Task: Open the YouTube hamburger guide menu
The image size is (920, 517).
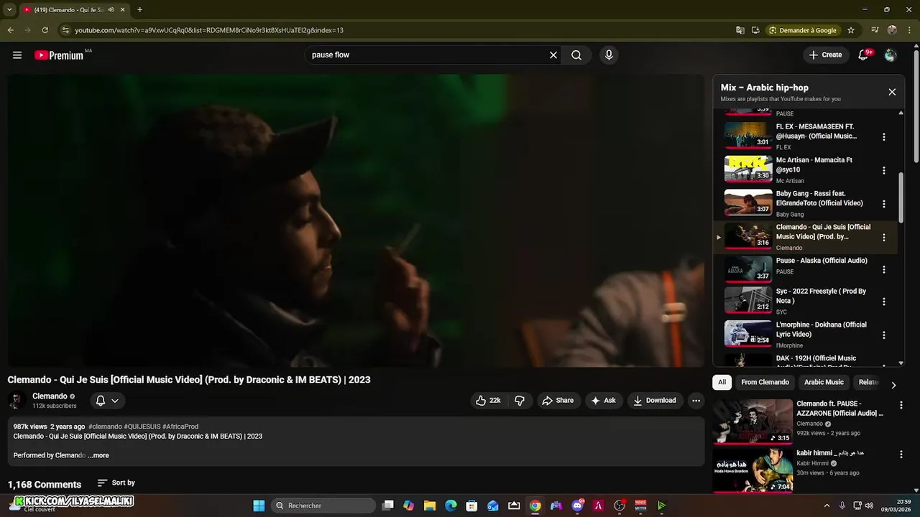Action: click(17, 55)
